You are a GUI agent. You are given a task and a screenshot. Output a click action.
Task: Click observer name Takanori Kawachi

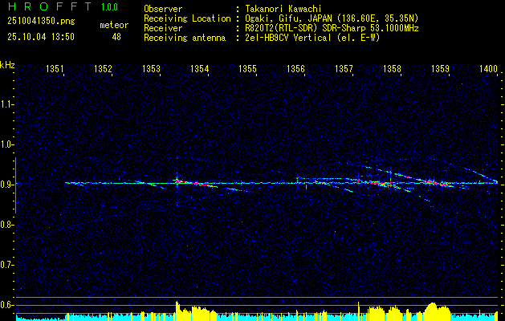click(x=283, y=9)
